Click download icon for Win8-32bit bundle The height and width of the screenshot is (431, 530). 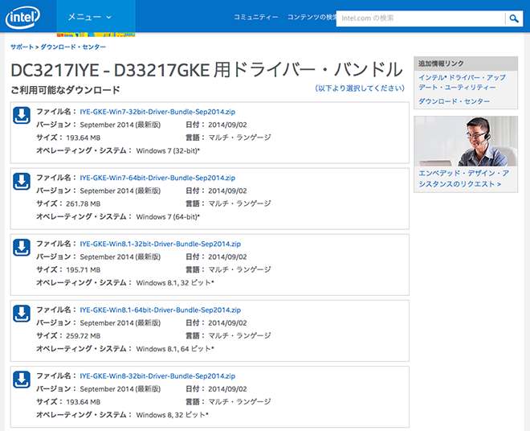(22, 380)
